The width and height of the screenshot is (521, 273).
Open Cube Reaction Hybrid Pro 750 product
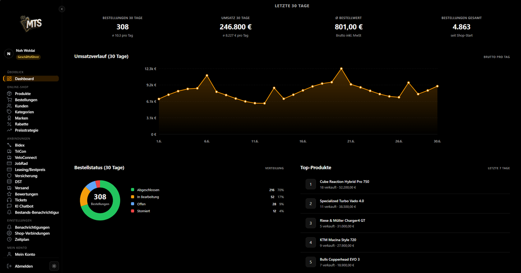pos(344,181)
